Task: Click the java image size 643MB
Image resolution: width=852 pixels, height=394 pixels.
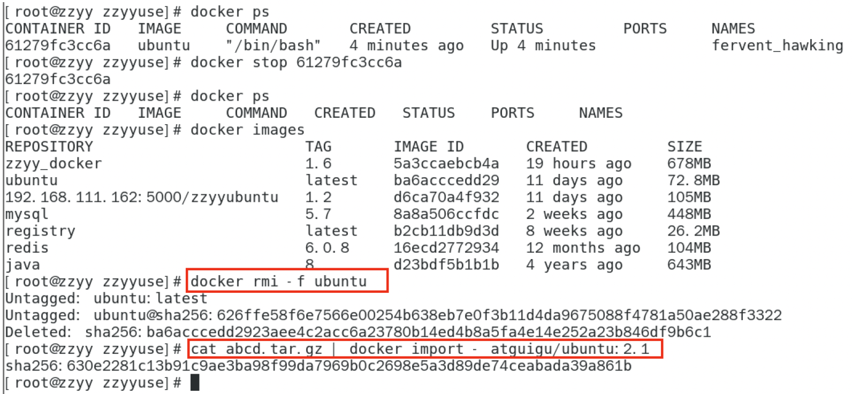Action: 689,265
